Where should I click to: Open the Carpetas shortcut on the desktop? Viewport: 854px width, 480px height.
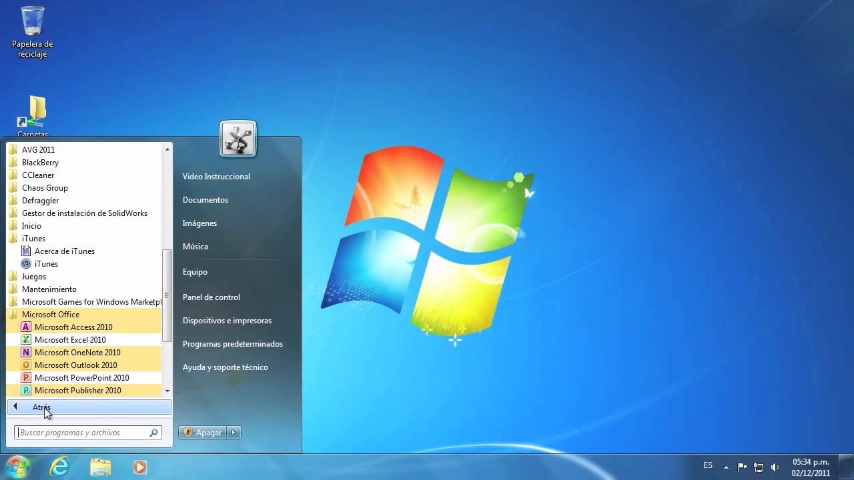coord(32,117)
